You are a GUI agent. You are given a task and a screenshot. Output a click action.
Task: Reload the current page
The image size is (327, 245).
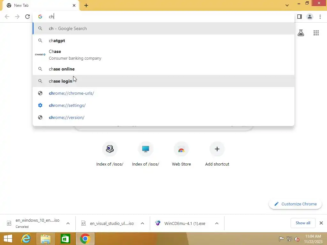pos(27,17)
